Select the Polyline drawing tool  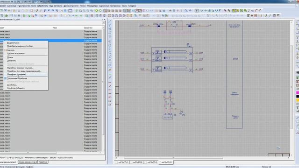click(x=110, y=25)
